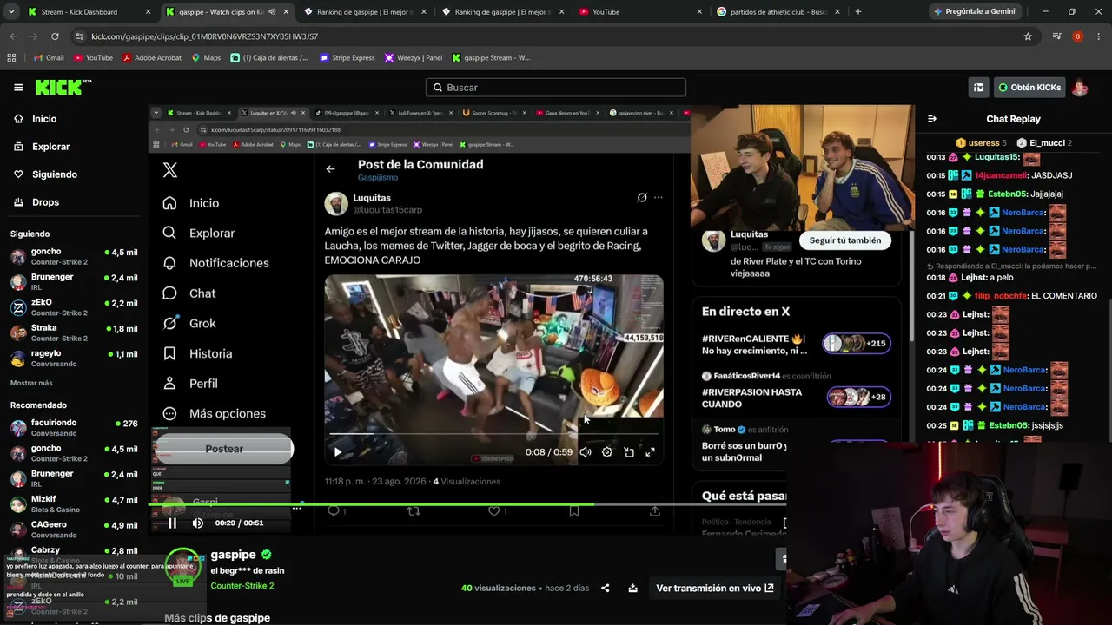Open Drops in the Kick sidebar
The image size is (1112, 625).
pos(45,202)
